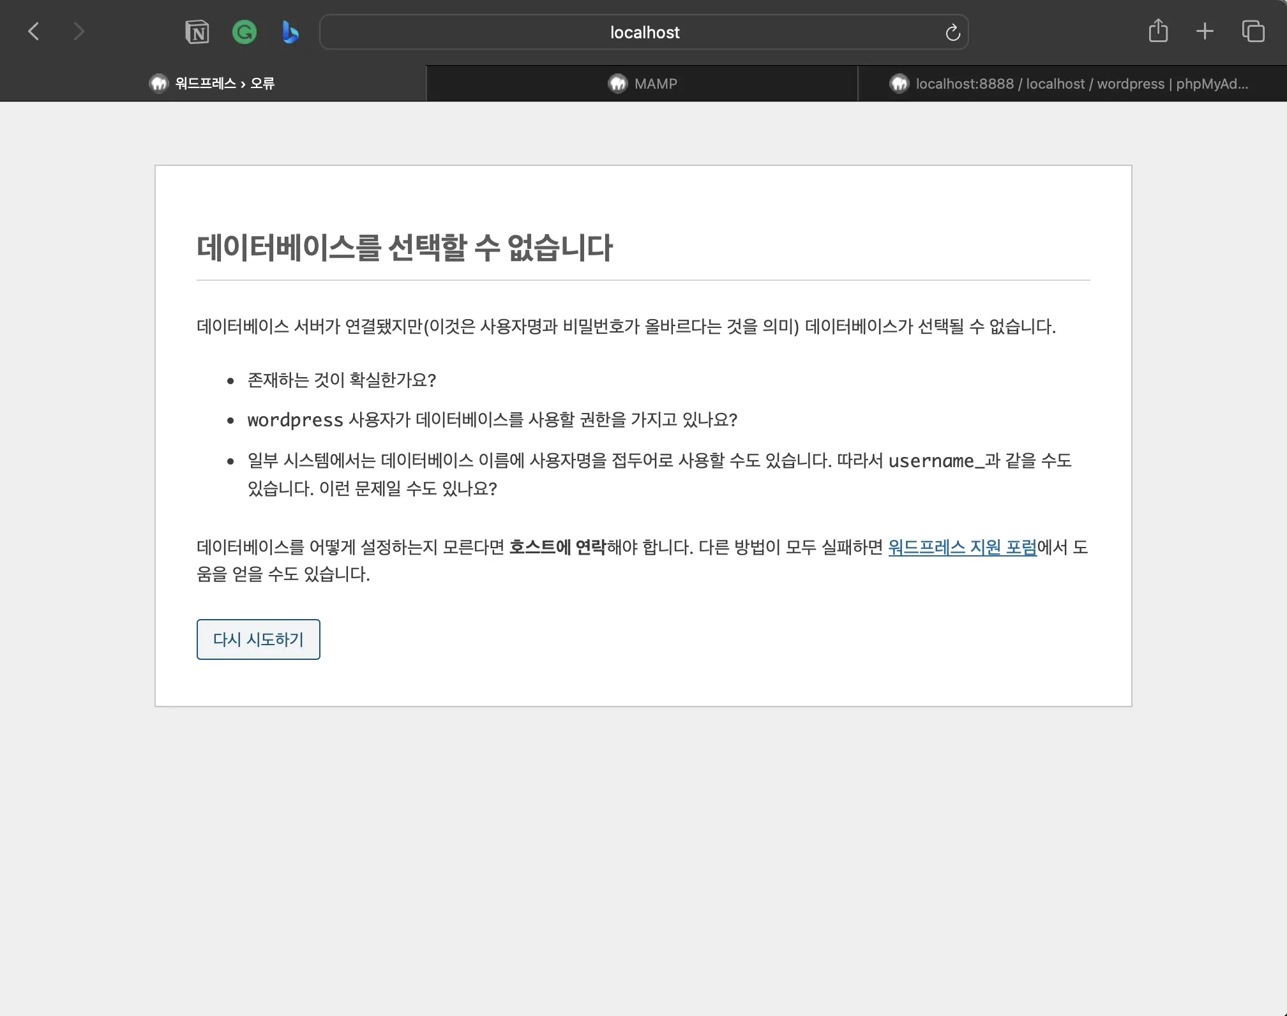Reload the page with the refresh icon

(x=952, y=32)
